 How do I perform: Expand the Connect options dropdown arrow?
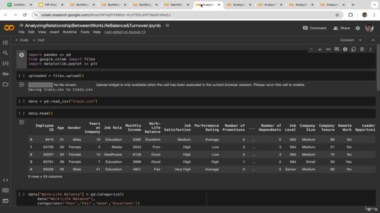pyautogui.click(x=360, y=40)
